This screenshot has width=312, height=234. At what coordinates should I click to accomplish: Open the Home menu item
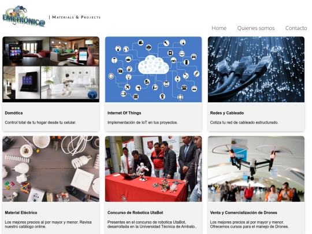219,28
